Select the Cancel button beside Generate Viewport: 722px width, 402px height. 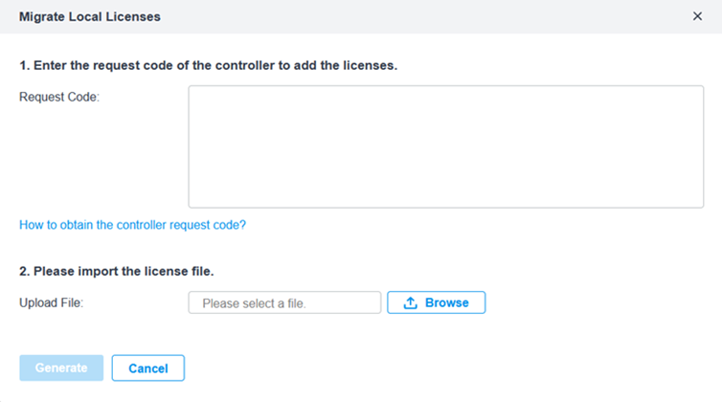[x=147, y=368]
